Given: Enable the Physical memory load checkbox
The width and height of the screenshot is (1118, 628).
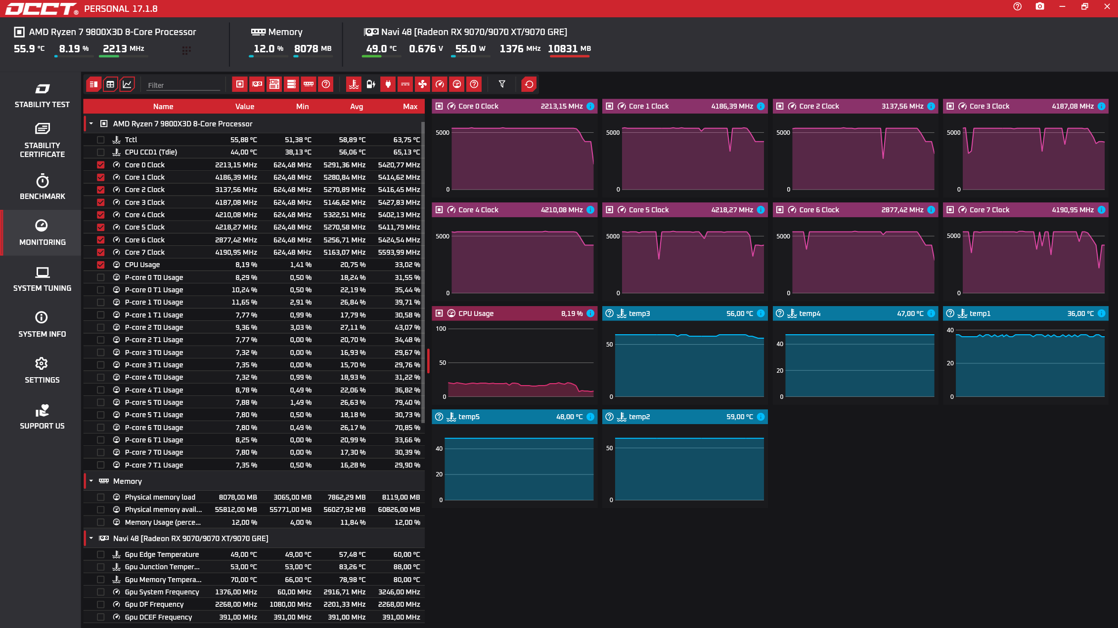Looking at the screenshot, I should 101,497.
